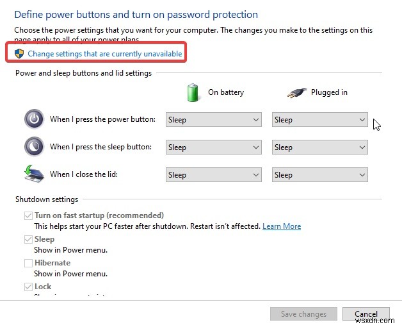The height and width of the screenshot is (327, 402).
Task: Click the power plug icon
Action: (x=296, y=92)
